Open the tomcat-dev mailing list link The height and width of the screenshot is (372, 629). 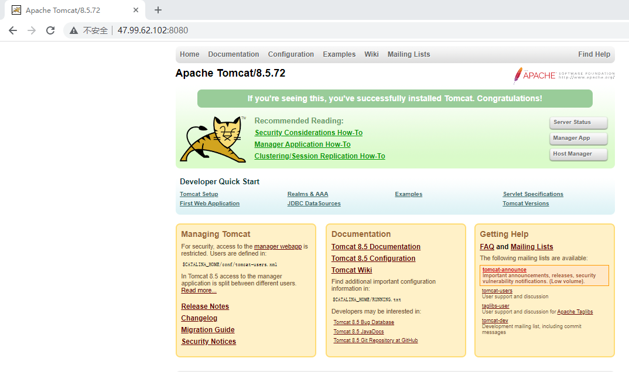pyautogui.click(x=495, y=321)
